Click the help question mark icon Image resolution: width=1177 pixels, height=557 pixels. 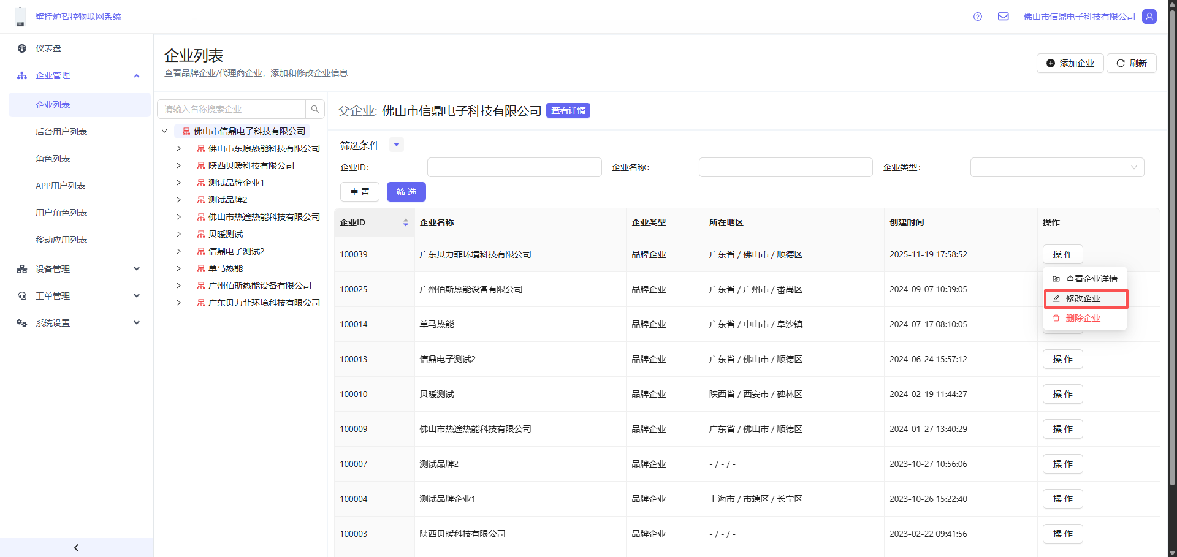pyautogui.click(x=978, y=17)
